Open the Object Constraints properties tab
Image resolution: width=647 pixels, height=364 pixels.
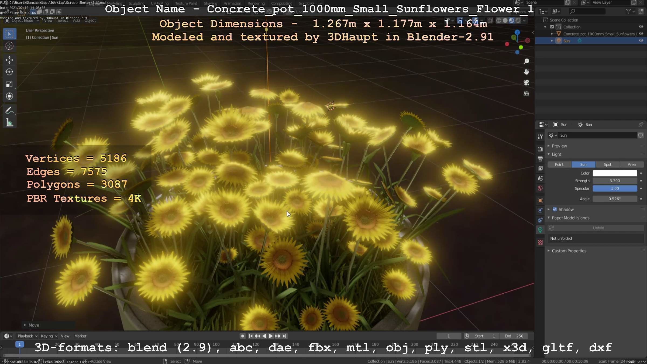[x=540, y=220]
